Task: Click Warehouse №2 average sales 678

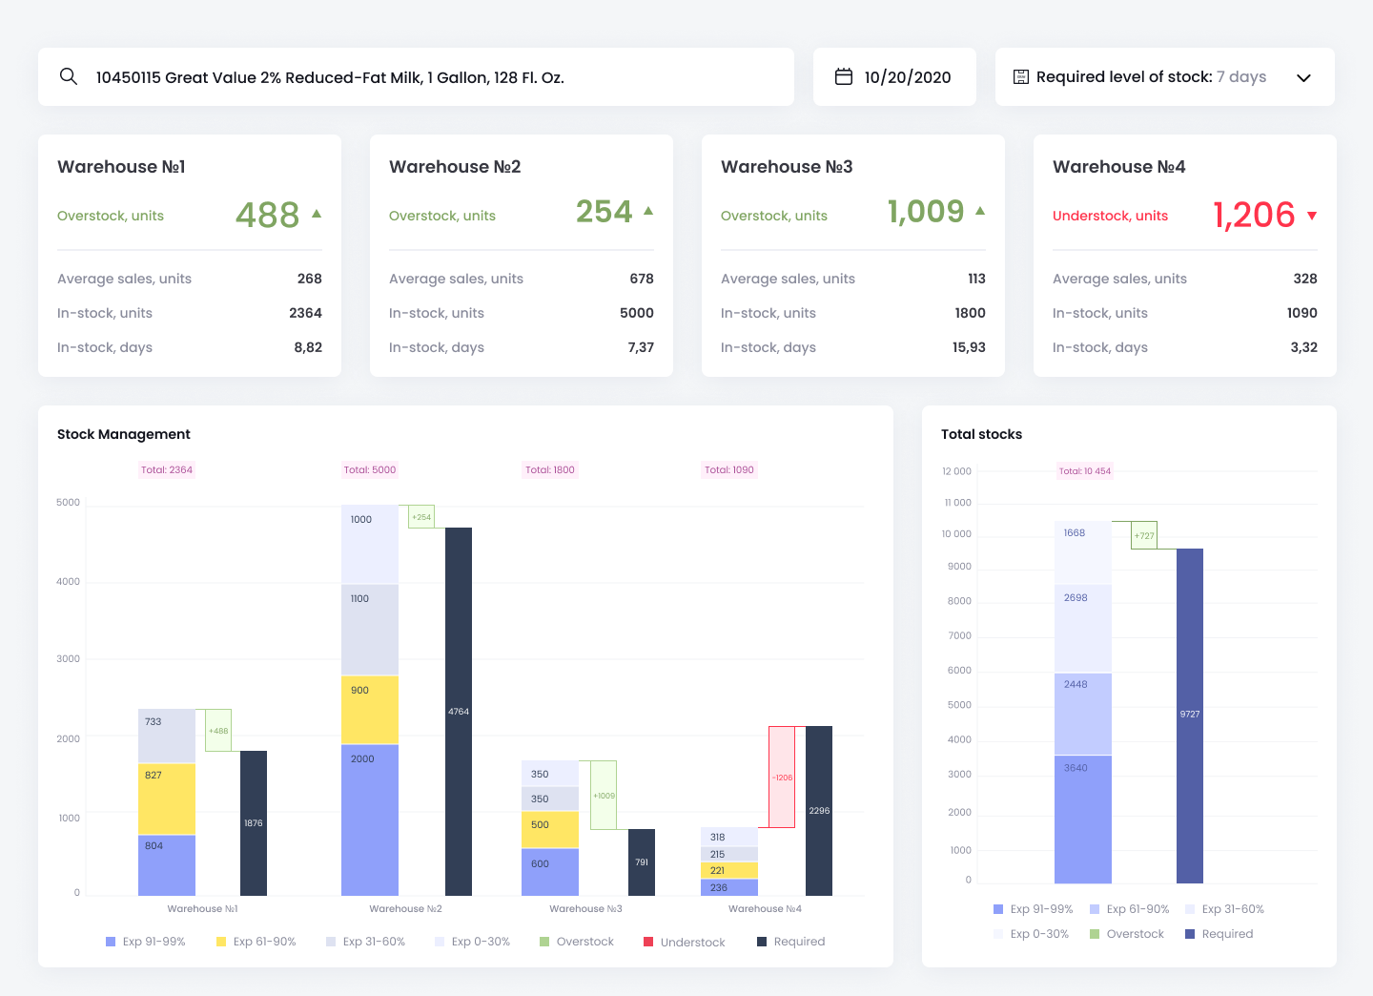Action: pos(642,279)
